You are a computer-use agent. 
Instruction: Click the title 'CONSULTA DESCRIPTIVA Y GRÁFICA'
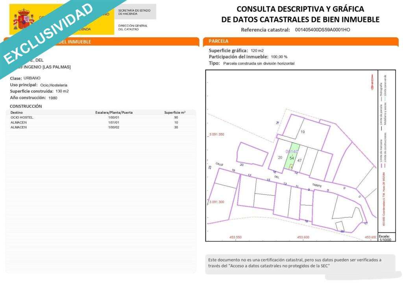[300, 9]
